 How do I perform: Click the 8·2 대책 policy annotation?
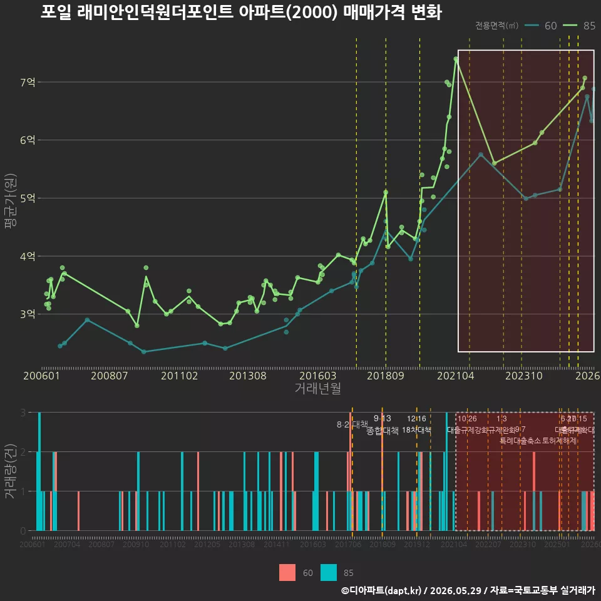point(352,424)
